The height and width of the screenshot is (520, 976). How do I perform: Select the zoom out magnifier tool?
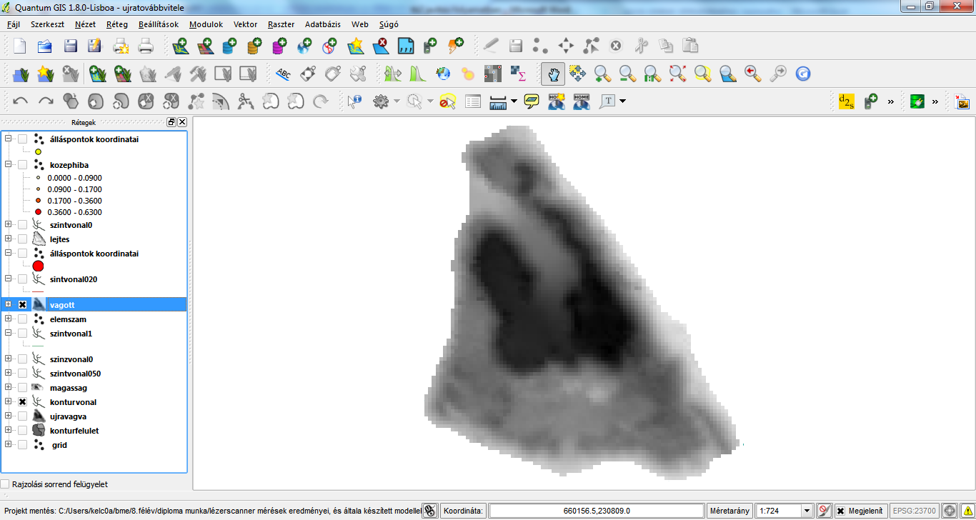(627, 73)
